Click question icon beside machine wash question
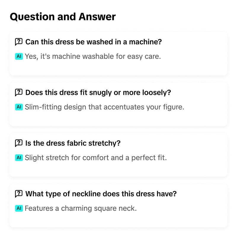 pyautogui.click(x=19, y=42)
